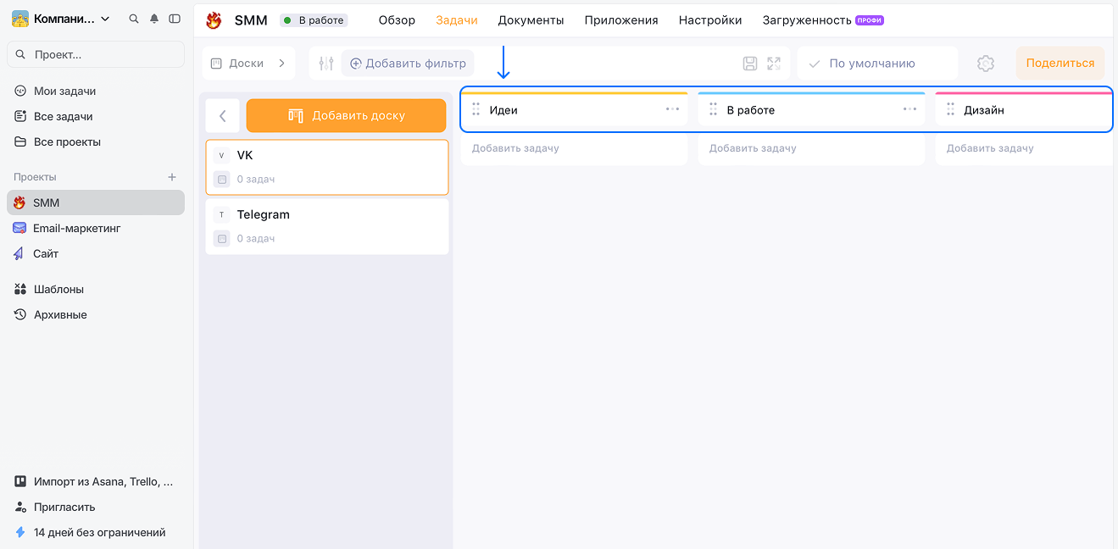The image size is (1118, 549).
Task: Open Шаблоны section
Action: 96,289
